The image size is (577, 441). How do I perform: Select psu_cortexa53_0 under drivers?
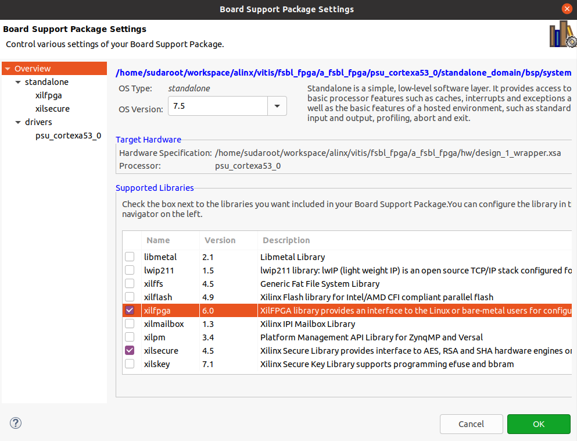[69, 135]
